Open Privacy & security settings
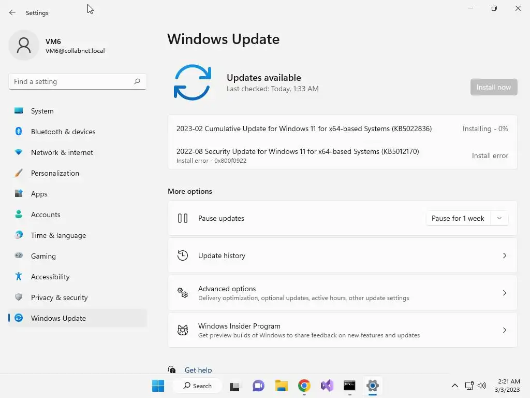530x398 pixels. click(x=78, y=297)
